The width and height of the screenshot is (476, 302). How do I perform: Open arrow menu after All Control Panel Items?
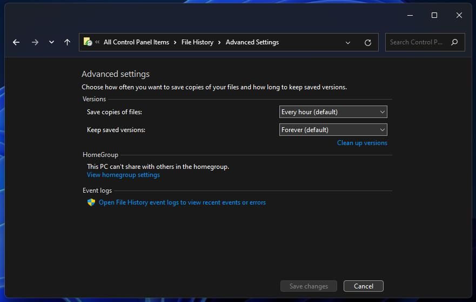[175, 42]
